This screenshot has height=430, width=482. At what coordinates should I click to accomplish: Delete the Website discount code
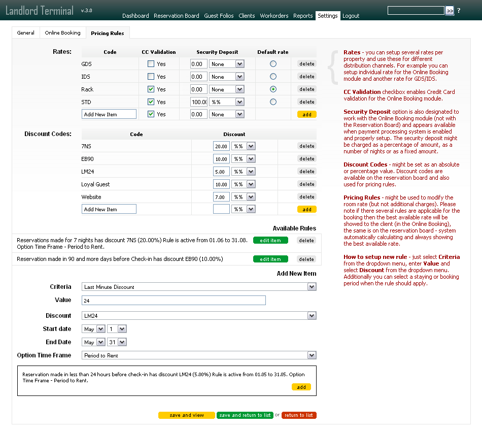[307, 197]
